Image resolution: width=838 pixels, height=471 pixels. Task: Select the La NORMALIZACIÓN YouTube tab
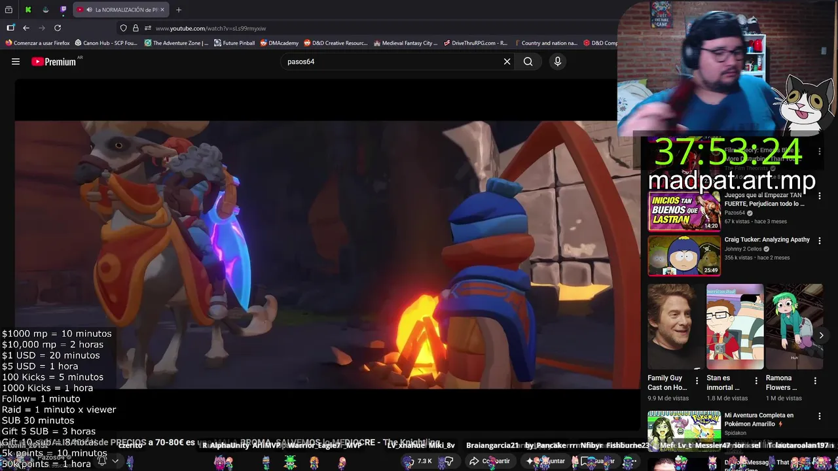click(x=121, y=10)
